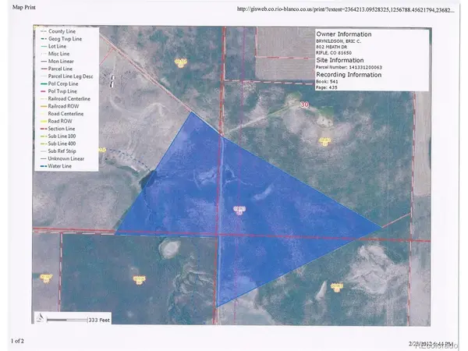Click the yellow parcel label inside blue parcel
The image size is (468, 351).
pyautogui.click(x=239, y=210)
